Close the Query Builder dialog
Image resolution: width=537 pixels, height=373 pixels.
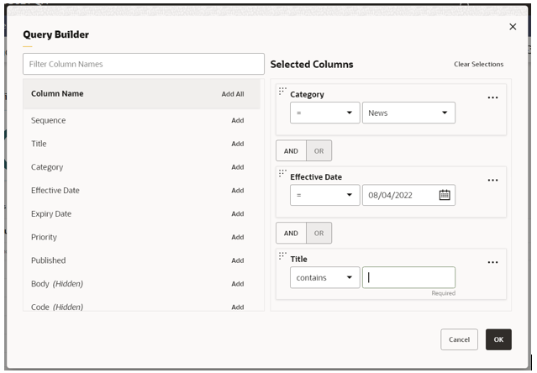click(x=513, y=27)
